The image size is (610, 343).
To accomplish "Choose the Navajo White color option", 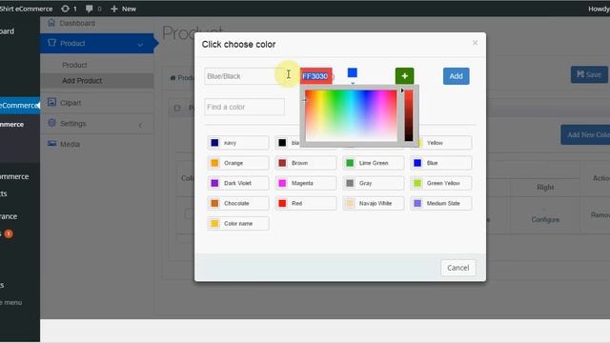I will [x=373, y=203].
